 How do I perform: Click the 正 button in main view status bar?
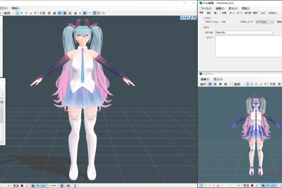click(75, 186)
